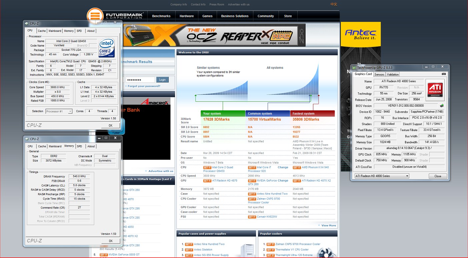Click View More link under results table

point(329,225)
